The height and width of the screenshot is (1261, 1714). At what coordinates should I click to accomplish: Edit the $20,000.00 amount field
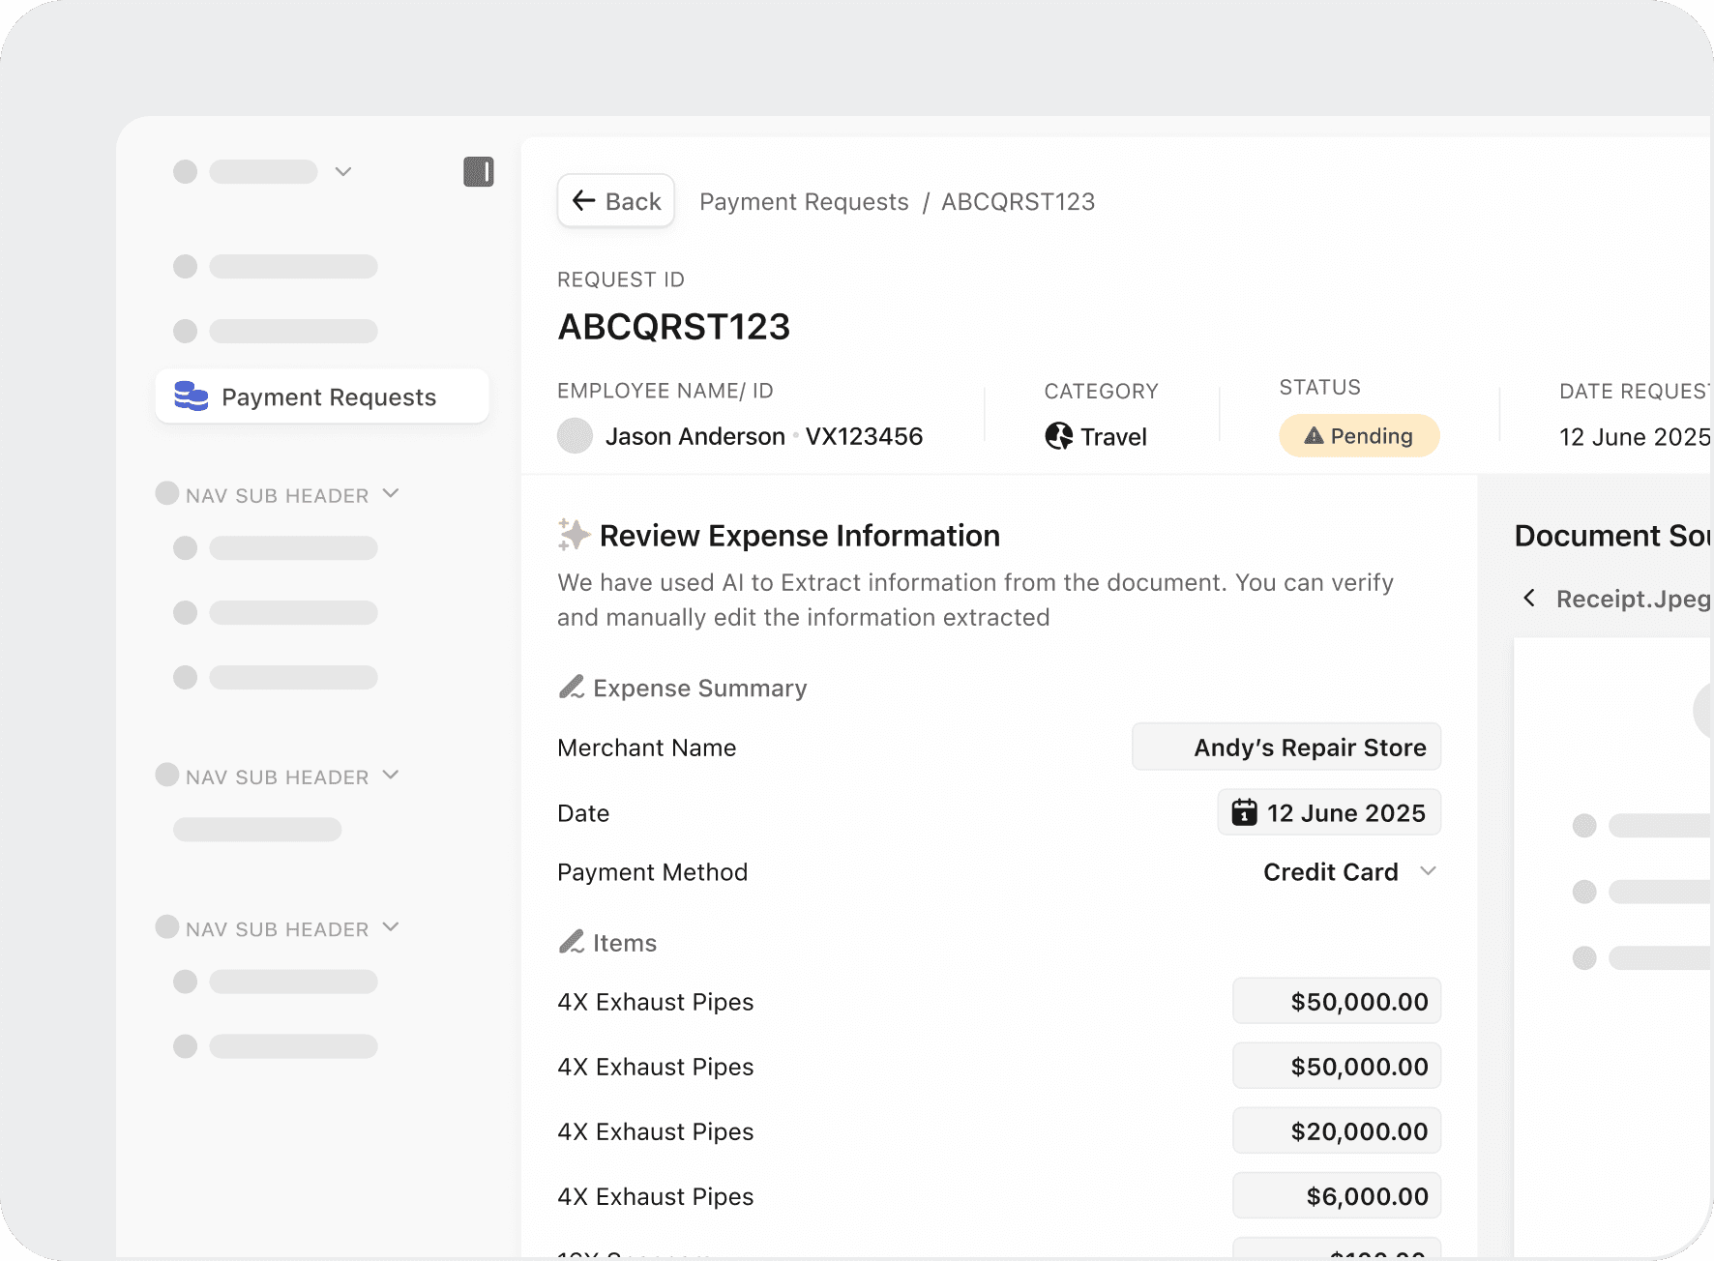(x=1337, y=1131)
